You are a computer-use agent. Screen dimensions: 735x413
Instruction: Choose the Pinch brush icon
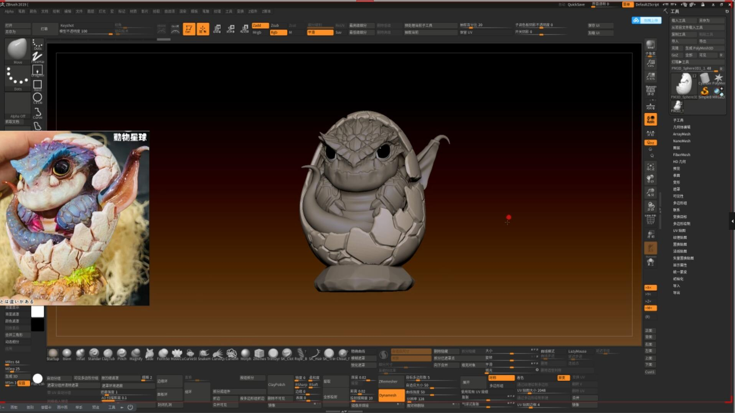[x=122, y=354]
